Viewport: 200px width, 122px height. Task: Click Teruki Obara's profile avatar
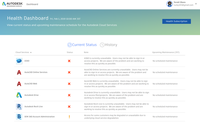coord(169,4)
